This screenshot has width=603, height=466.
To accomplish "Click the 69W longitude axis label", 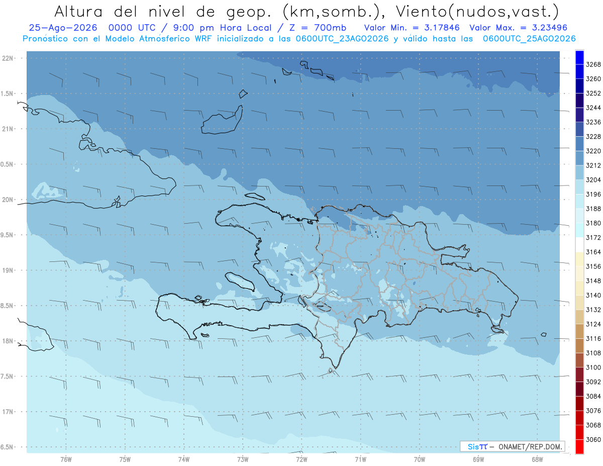I will click(478, 459).
